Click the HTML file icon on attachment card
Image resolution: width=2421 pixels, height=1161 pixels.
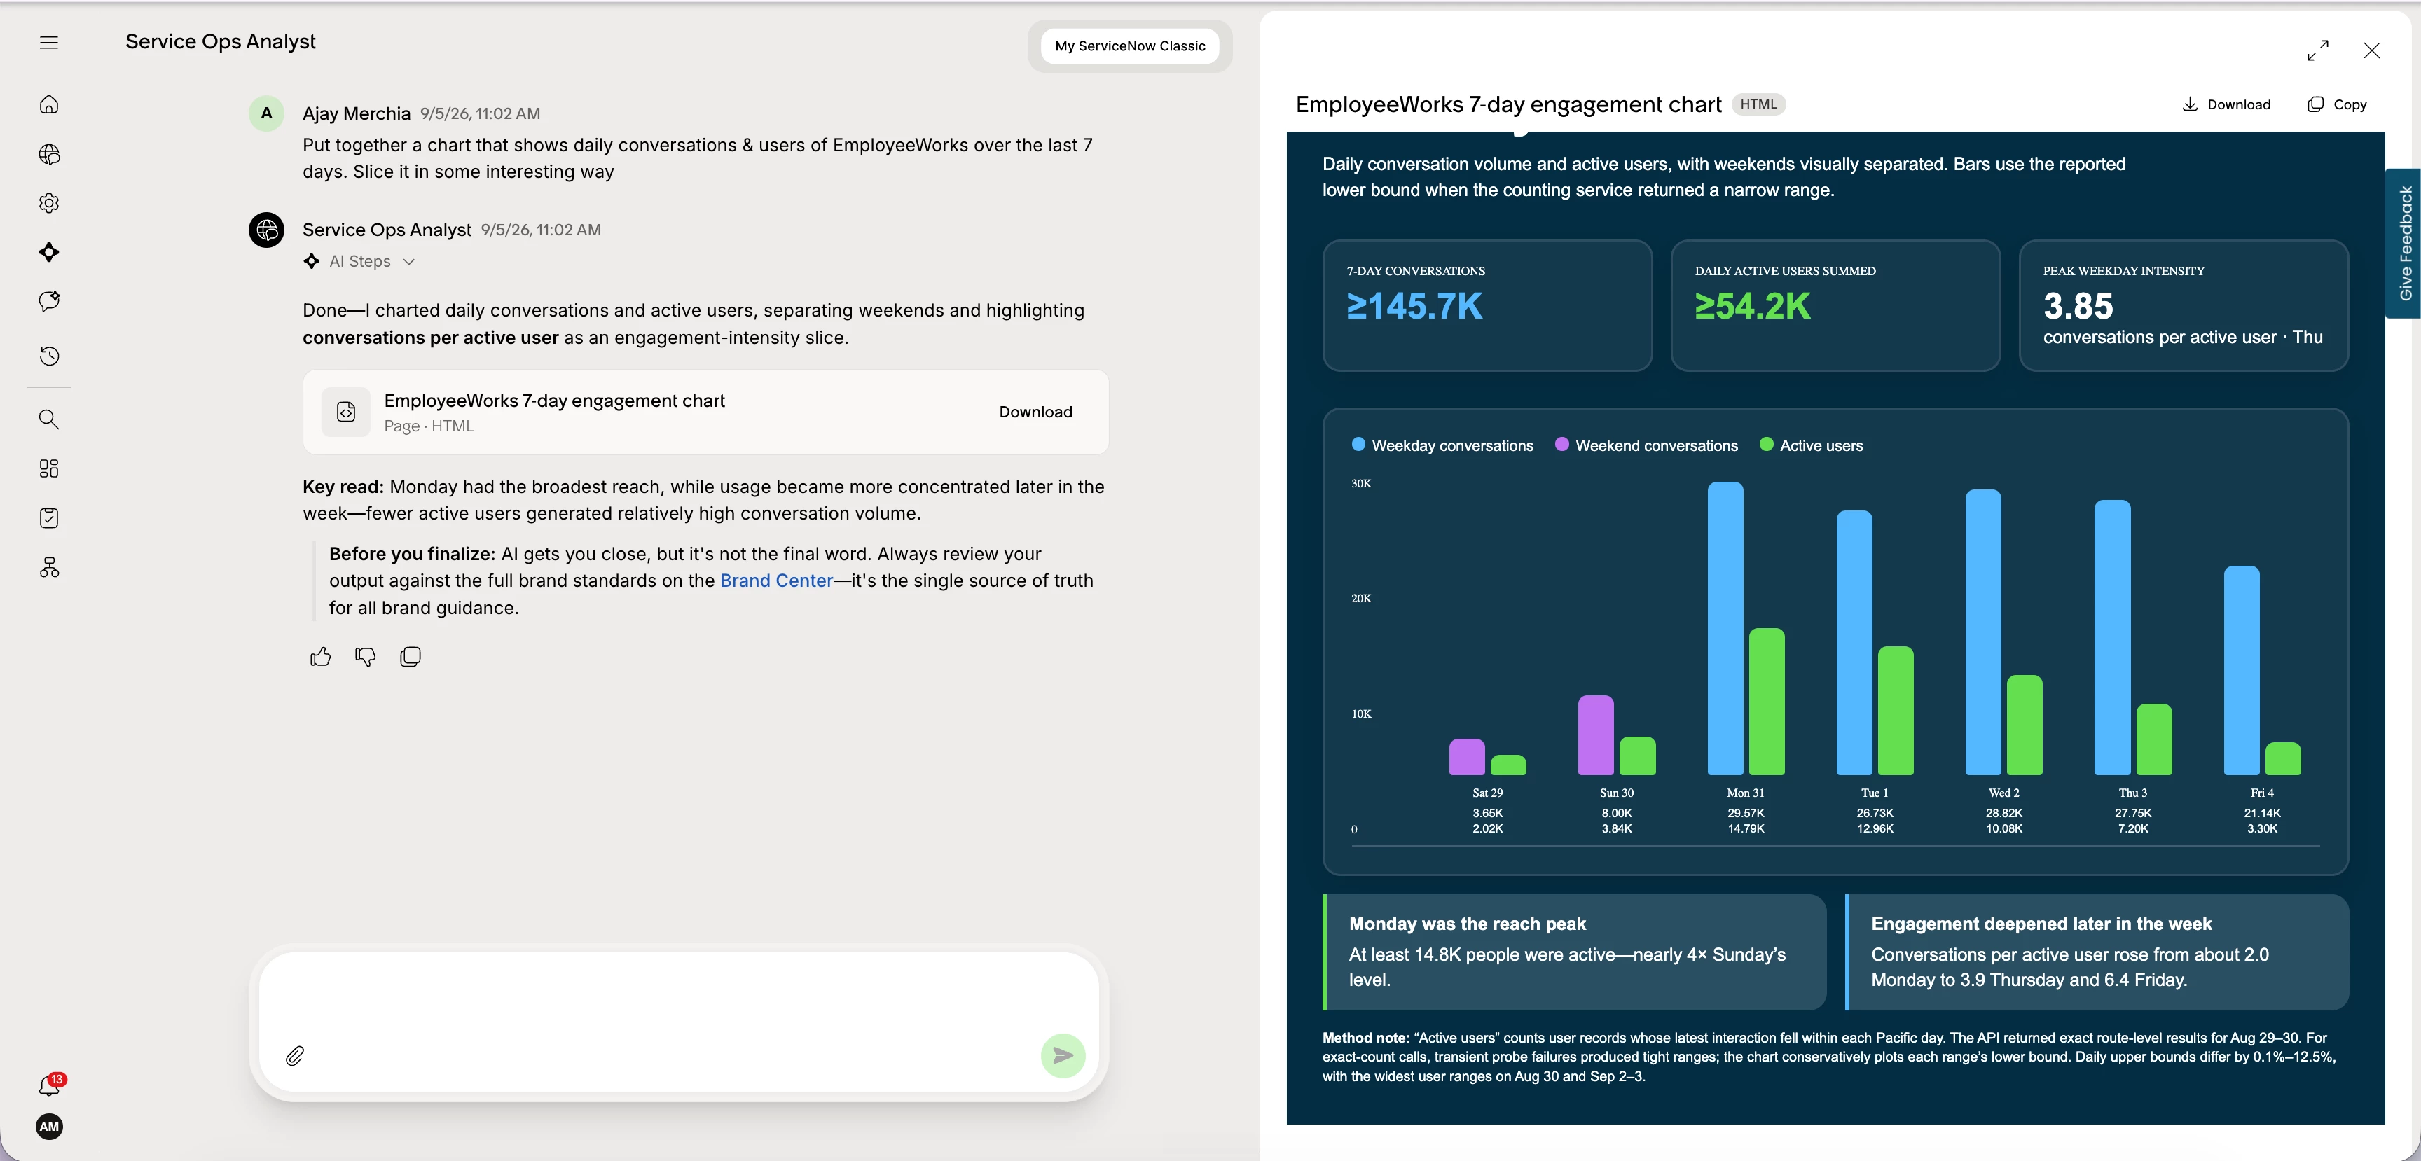click(x=346, y=412)
